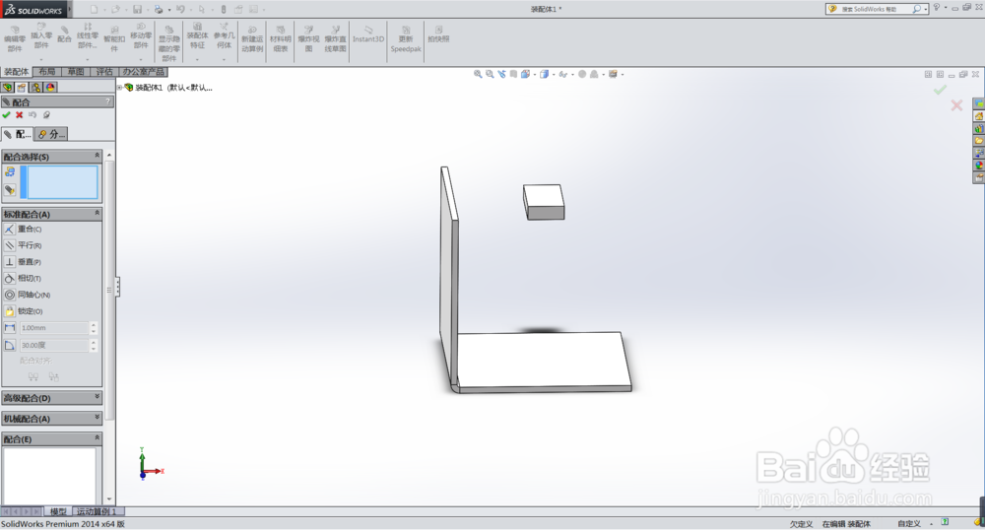Select the 平行 (Parallel) mate type

click(24, 245)
